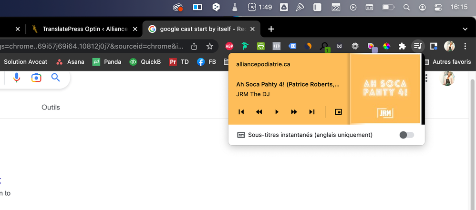Click the address bar URL field
The image size is (476, 210).
(x=92, y=46)
